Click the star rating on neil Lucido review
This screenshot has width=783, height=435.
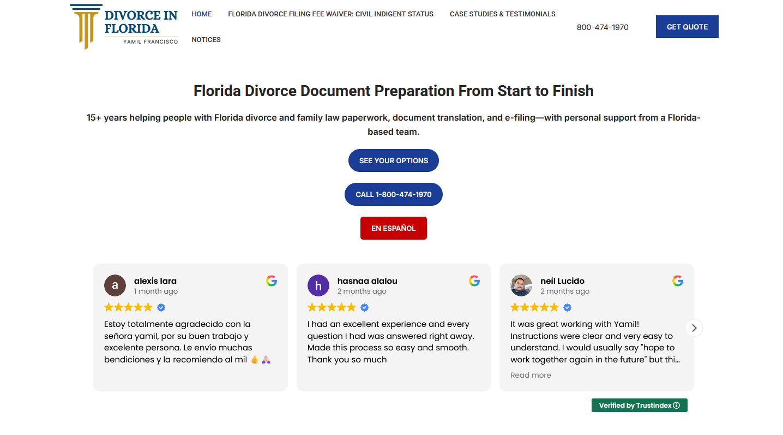point(534,307)
